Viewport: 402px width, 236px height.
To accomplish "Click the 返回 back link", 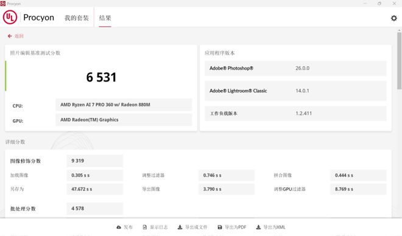I will coord(19,36).
